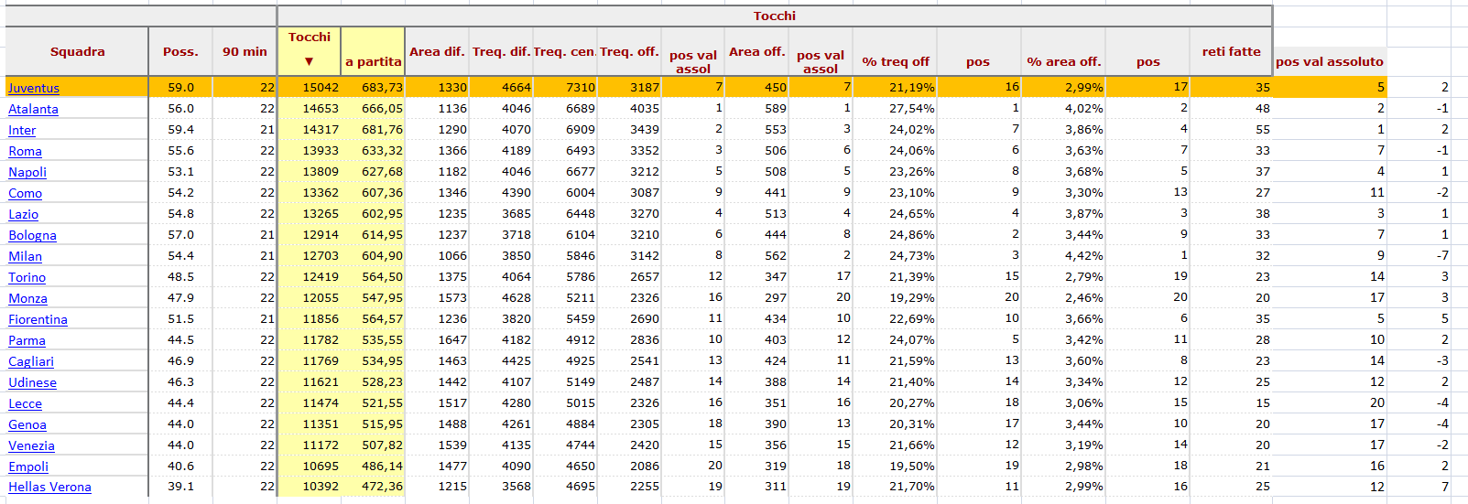Open the Parma team link
The height and width of the screenshot is (504, 1468).
click(x=27, y=340)
